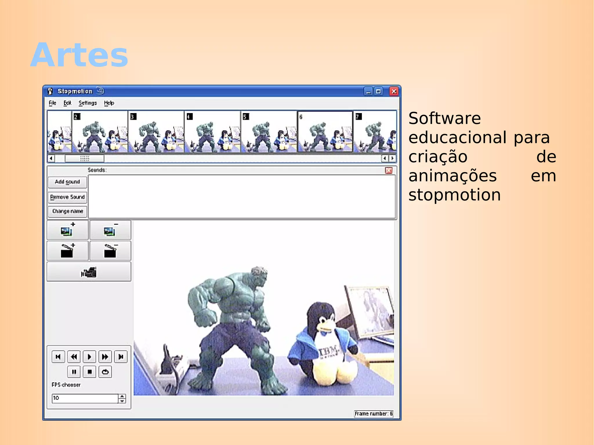The width and height of the screenshot is (594, 445).
Task: Select frame 5 thumbnail
Action: pos(269,132)
